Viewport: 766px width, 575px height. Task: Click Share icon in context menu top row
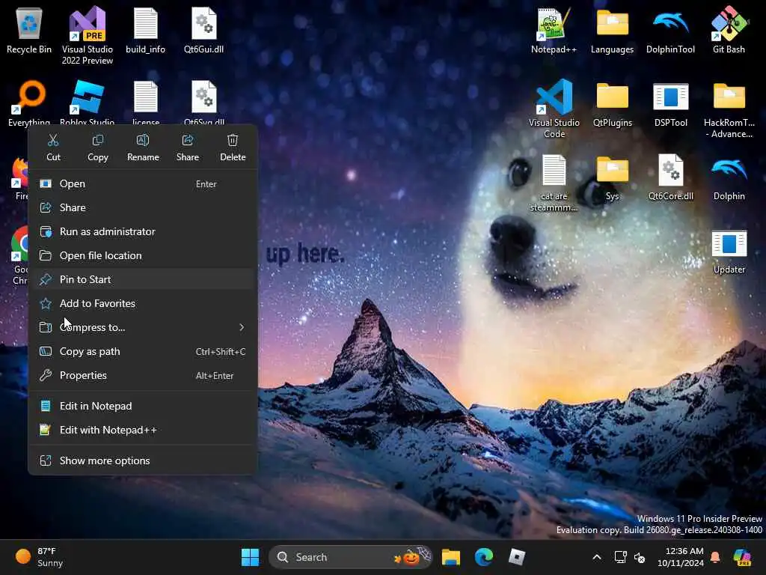click(x=188, y=147)
